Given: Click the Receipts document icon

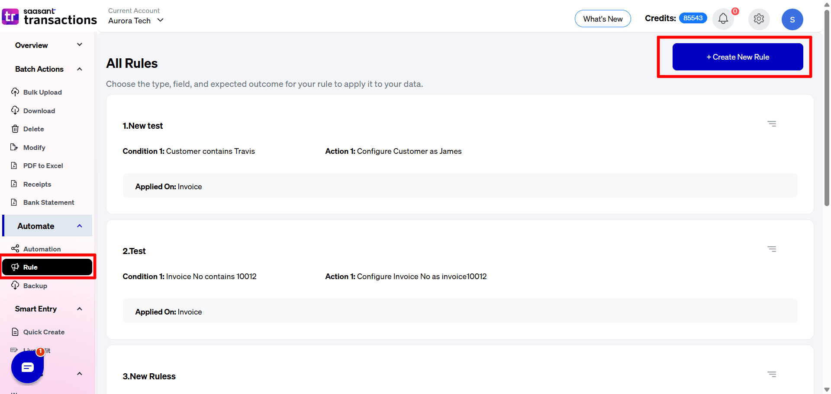Looking at the screenshot, I should click(x=14, y=184).
